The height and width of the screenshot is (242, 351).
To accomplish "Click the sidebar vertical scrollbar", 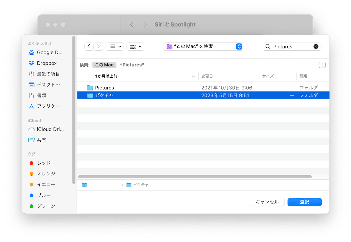I will [74, 110].
